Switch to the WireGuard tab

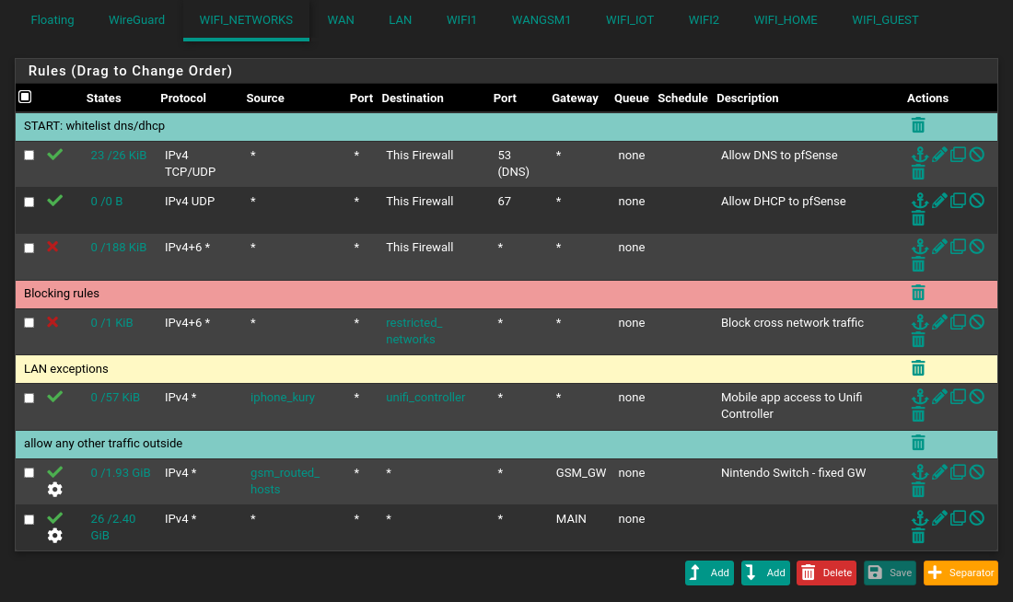[x=136, y=19]
